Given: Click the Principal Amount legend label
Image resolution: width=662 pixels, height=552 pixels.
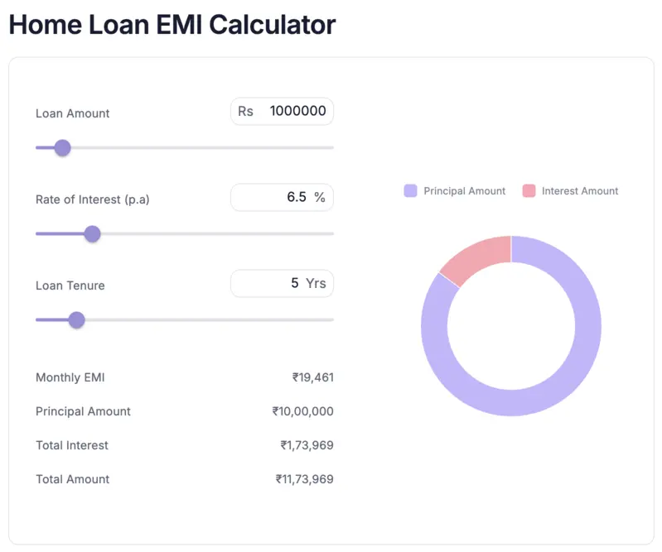Looking at the screenshot, I should point(464,191).
